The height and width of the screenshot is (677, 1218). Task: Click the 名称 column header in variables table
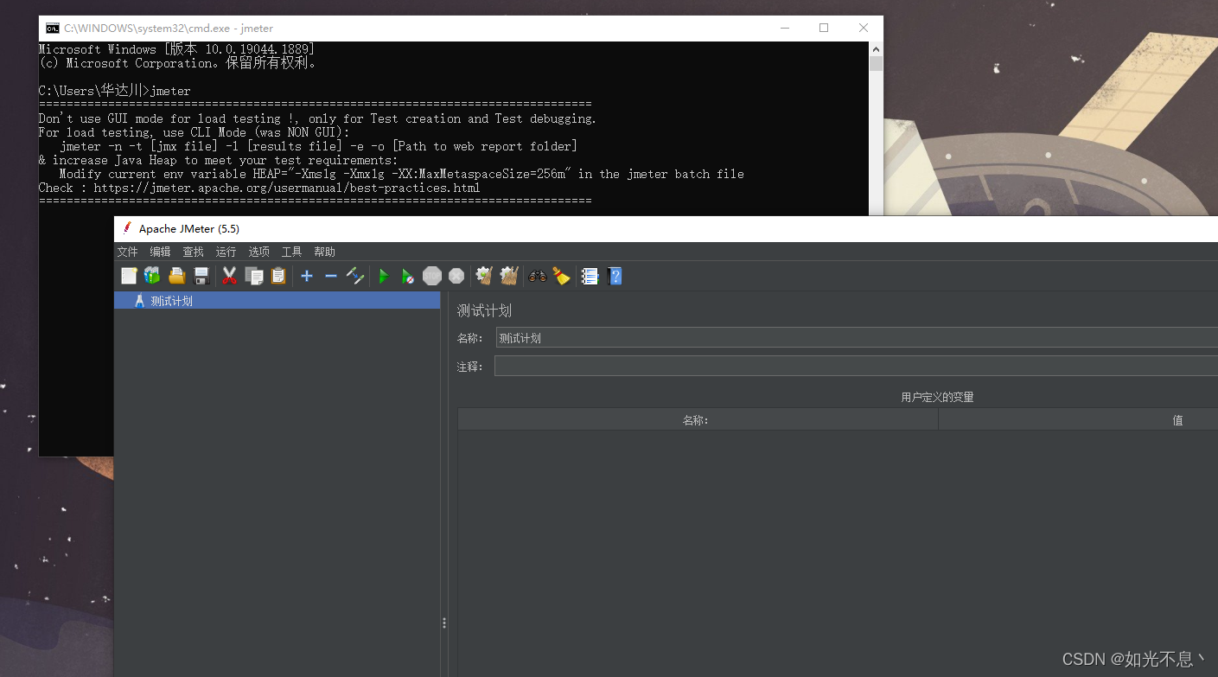pos(698,419)
